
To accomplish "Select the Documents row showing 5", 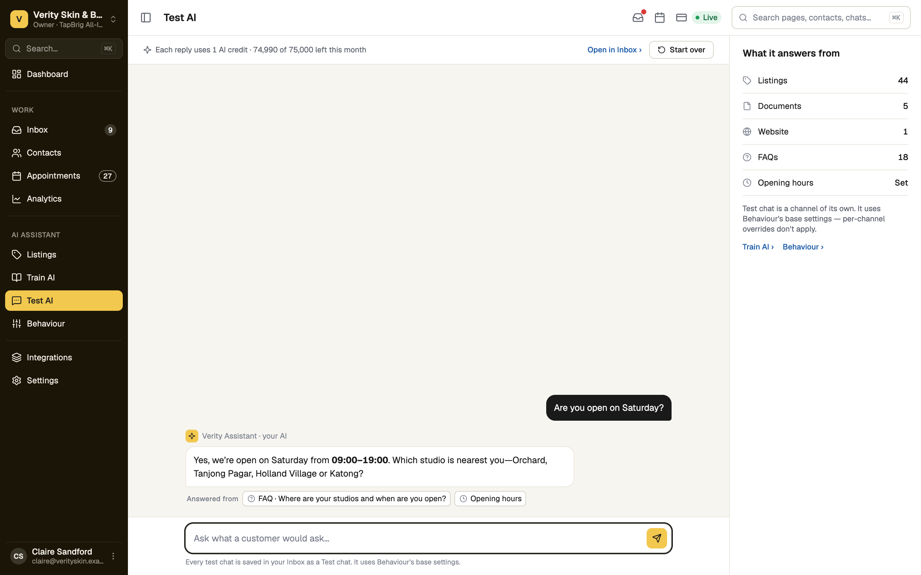I will 825,106.
